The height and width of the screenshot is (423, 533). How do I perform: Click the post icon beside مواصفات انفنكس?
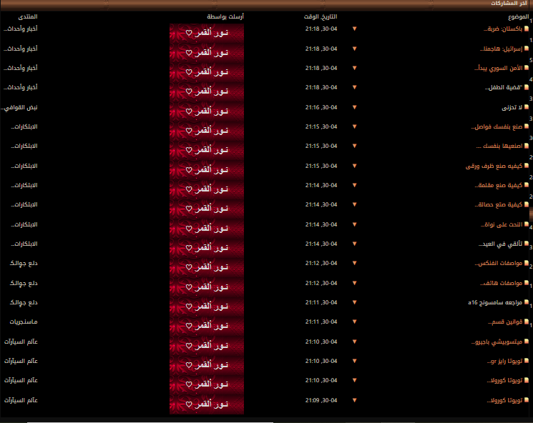click(x=527, y=263)
